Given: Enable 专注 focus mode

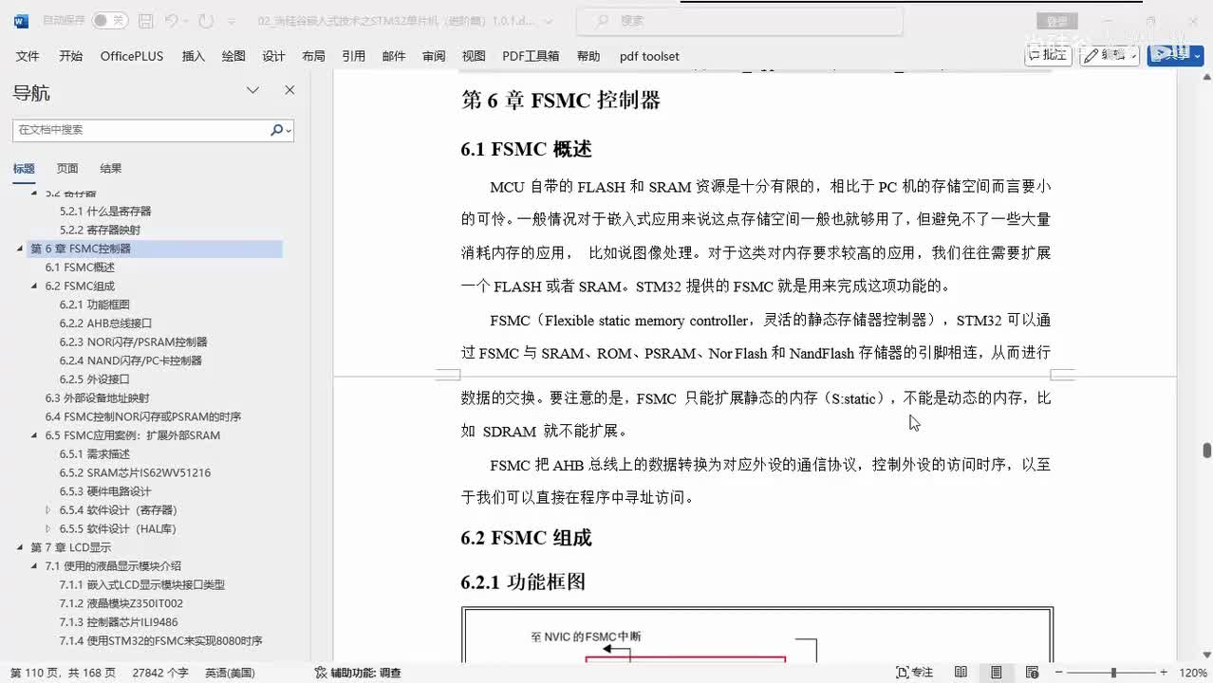Looking at the screenshot, I should [x=915, y=673].
